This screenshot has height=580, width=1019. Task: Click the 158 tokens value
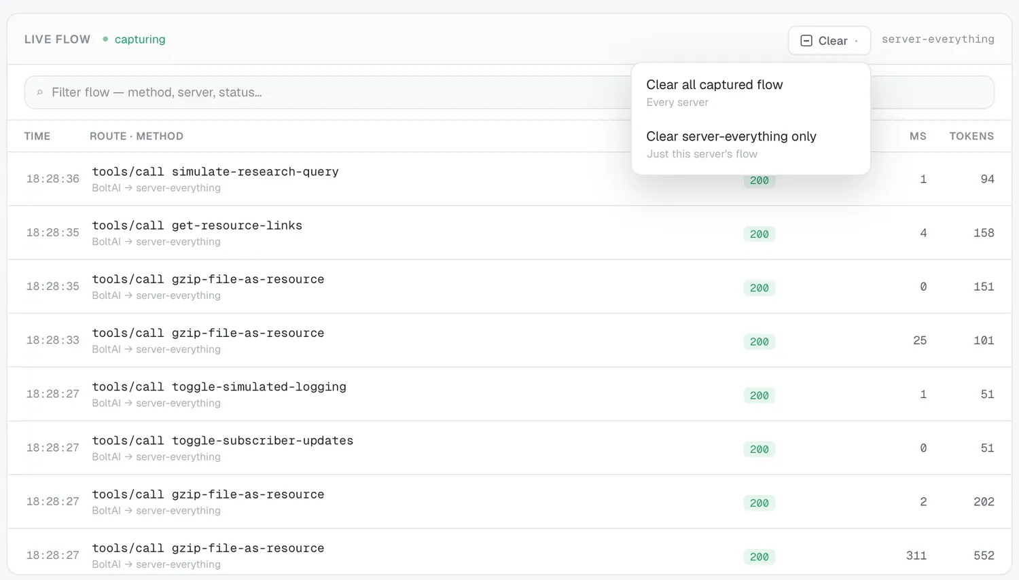pos(984,233)
